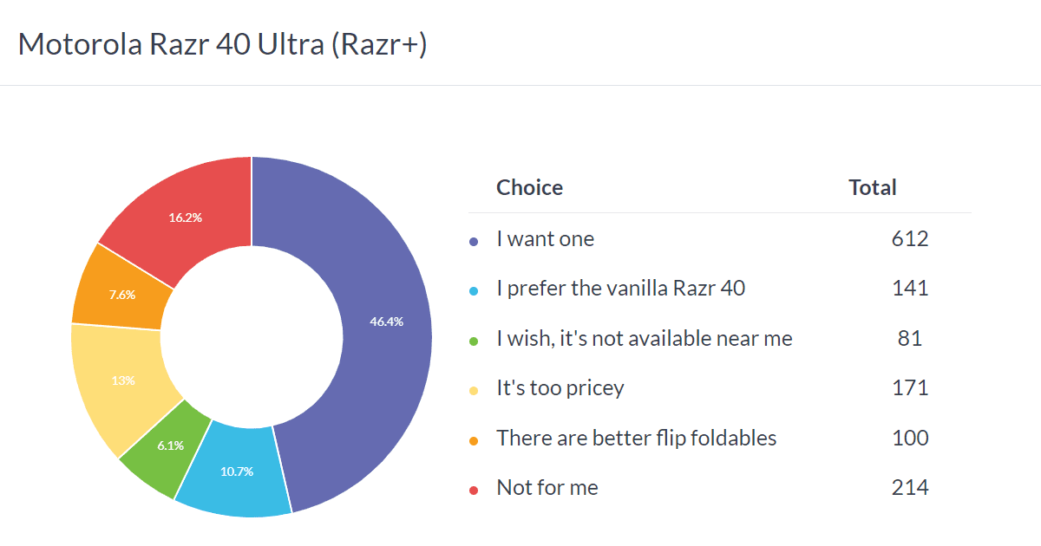Click the purple 46.4% donut segment

(x=386, y=322)
